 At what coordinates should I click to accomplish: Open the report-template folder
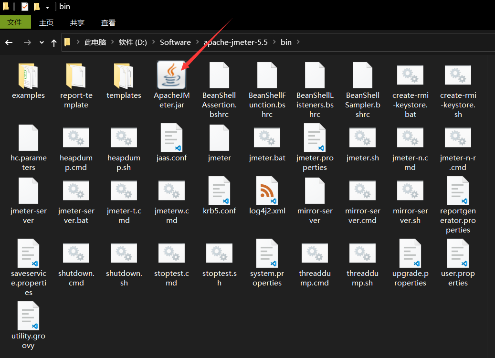tap(76, 76)
